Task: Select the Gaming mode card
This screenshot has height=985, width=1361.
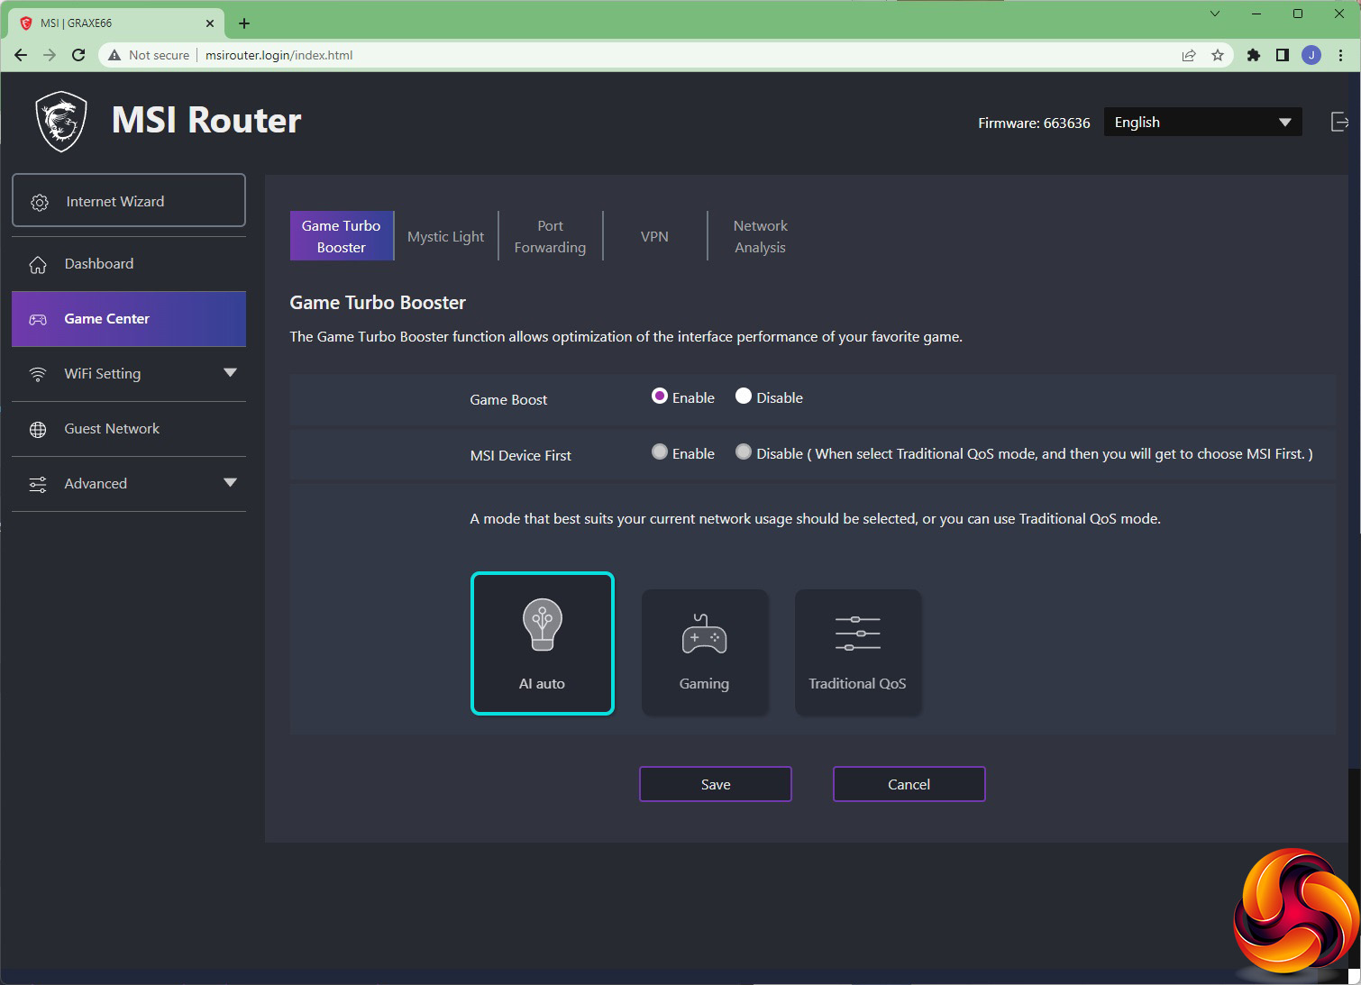Action: point(704,652)
